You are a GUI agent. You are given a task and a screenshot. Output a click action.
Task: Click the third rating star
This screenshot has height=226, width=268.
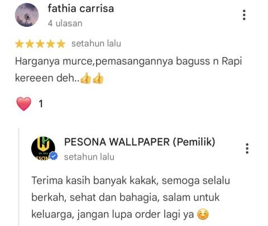[x=40, y=44]
